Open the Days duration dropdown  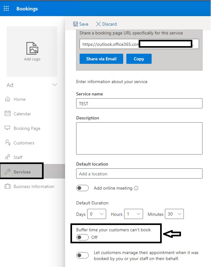[x=97, y=214]
